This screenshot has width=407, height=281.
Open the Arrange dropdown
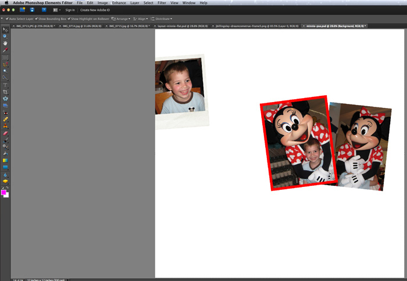[x=121, y=19]
